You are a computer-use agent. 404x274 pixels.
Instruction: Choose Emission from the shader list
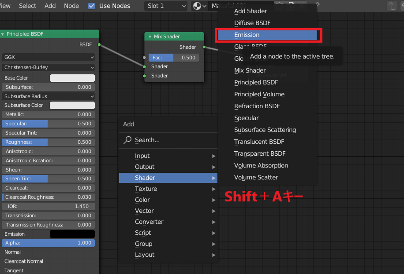267,35
